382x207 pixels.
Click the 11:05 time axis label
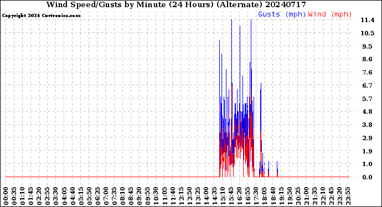click(x=164, y=196)
